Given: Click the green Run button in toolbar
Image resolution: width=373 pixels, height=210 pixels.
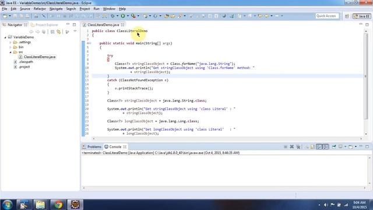Looking at the screenshot, I should coord(123,16).
